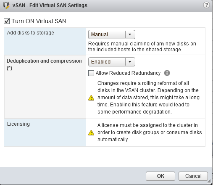
Task: Click the 'Requires manual claiming' description text
Action: 142,47
